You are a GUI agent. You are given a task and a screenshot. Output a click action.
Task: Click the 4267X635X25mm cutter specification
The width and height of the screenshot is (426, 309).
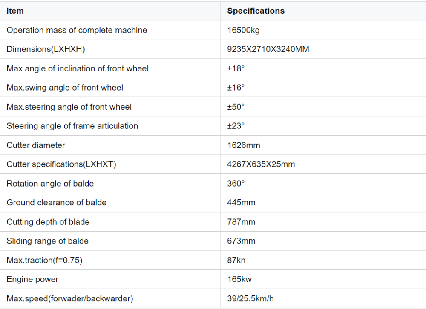(x=261, y=164)
